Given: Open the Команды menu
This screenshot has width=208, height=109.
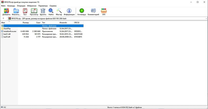Looking at the screenshot, I should coord(11,6).
